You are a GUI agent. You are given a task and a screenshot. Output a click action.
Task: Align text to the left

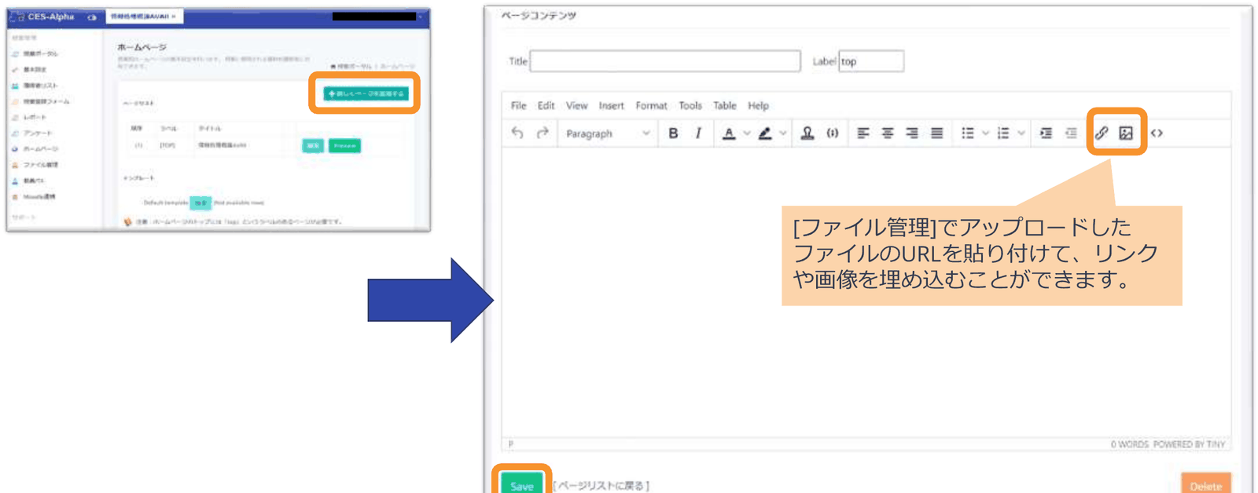coord(863,133)
